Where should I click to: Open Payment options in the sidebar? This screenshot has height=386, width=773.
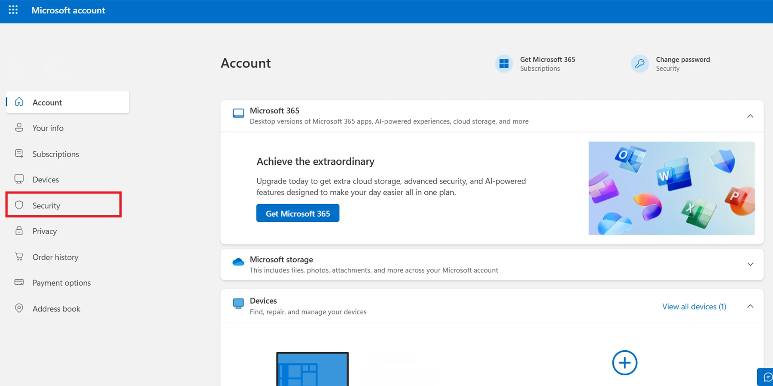click(67, 282)
